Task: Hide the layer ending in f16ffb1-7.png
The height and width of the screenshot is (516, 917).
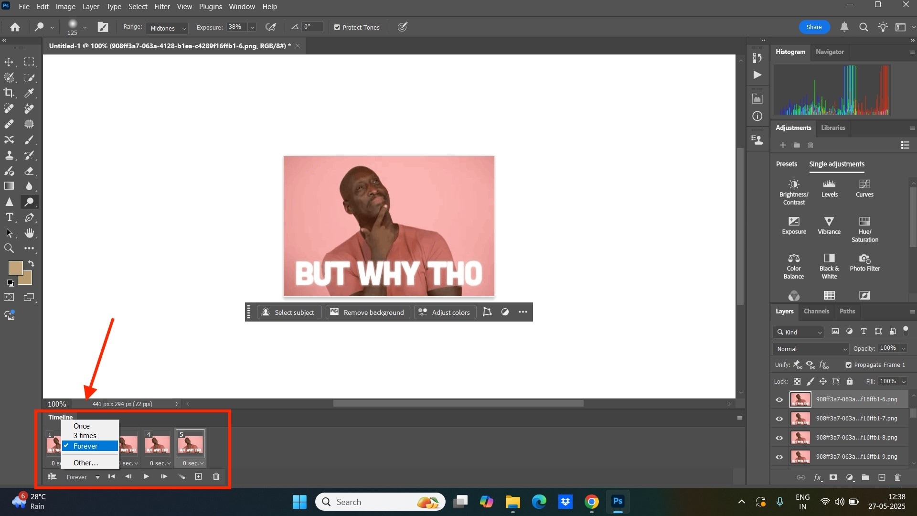Action: coord(779,419)
